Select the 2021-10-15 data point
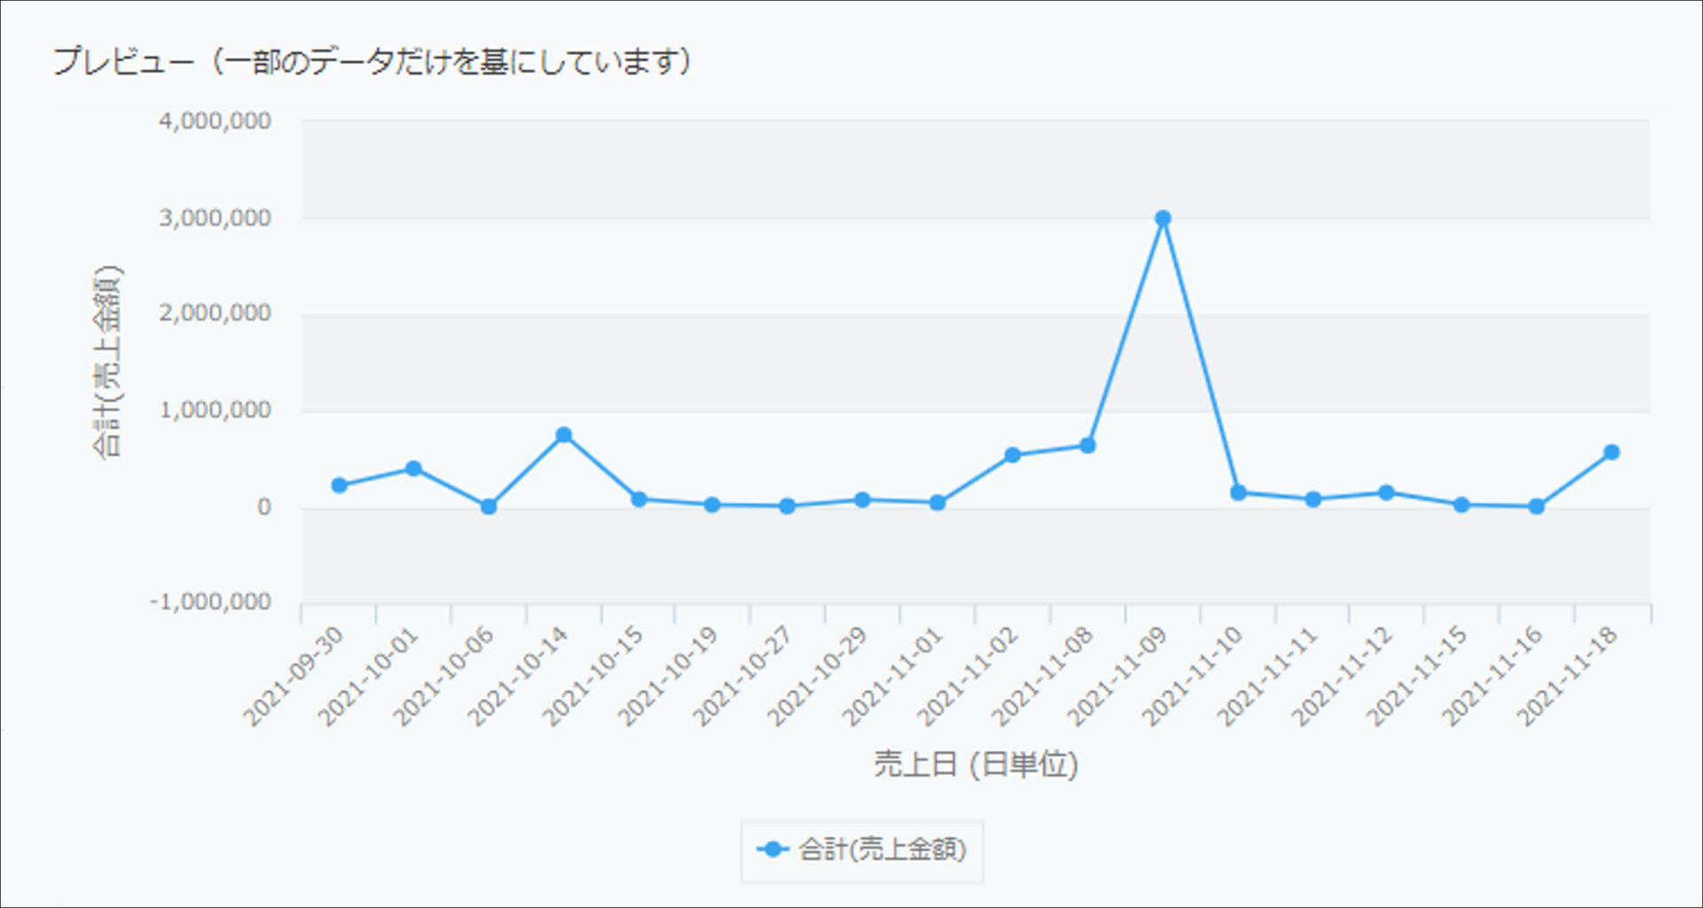Screen dimensions: 1703x908 point(639,499)
